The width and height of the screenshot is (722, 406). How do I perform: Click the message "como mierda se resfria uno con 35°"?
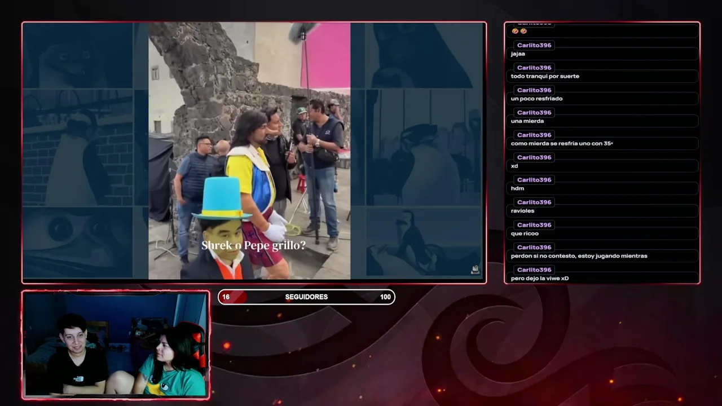pos(562,144)
